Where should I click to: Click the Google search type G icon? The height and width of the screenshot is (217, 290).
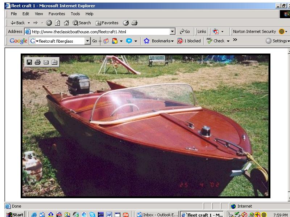tap(33, 41)
